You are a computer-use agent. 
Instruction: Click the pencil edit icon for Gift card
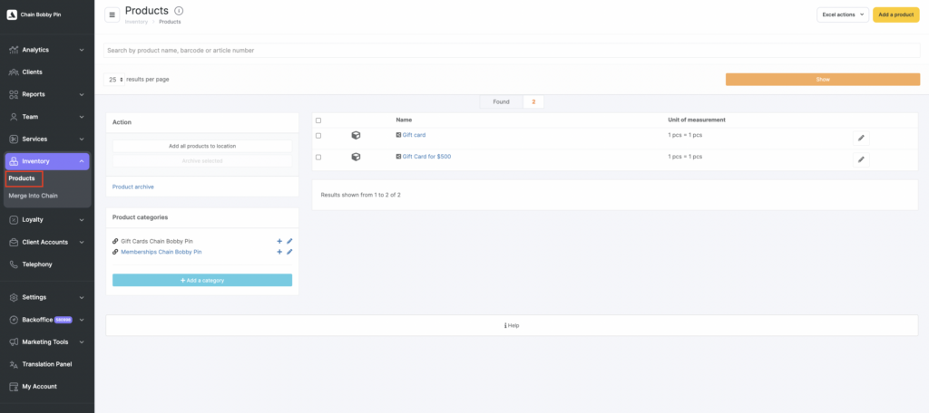coord(861,138)
